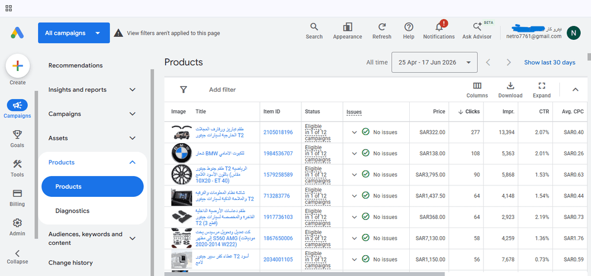Image resolution: width=591 pixels, height=276 pixels.
Task: Click the filter funnel icon
Action: [x=184, y=89]
